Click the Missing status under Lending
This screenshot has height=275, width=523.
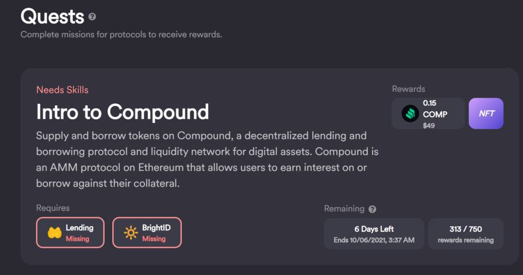[77, 239]
